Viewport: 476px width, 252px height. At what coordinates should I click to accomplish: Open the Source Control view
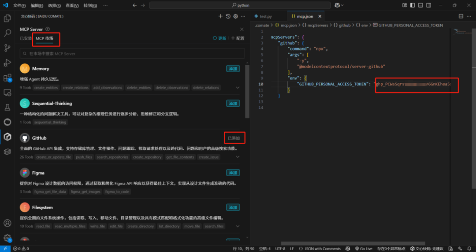pos(7,48)
